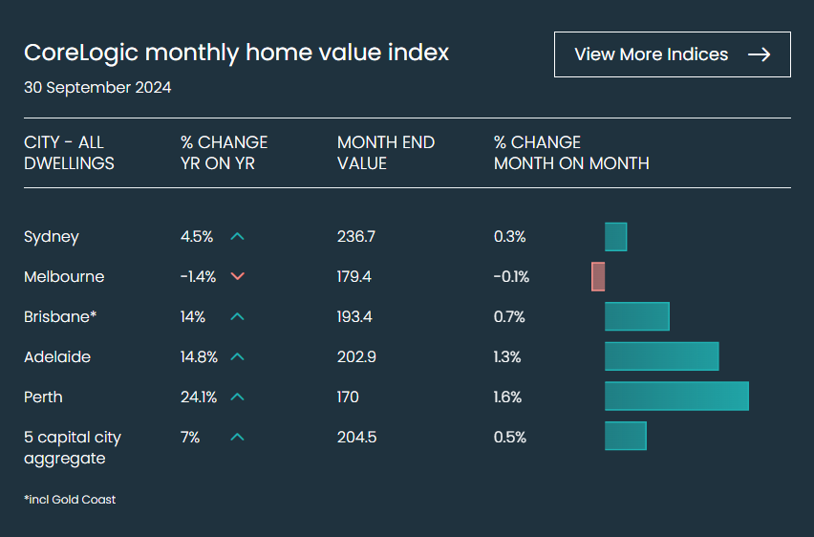Click Perth's upward trend arrow
Screen dimensions: 814x537
pyautogui.click(x=238, y=397)
